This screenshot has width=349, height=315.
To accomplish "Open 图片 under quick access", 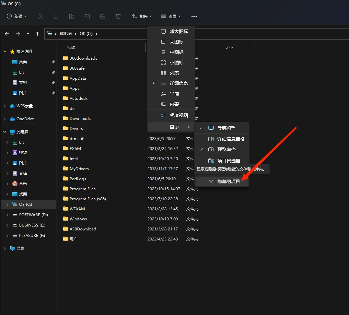I will [23, 93].
